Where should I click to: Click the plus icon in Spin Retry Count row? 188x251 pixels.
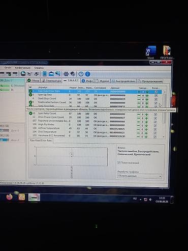147,114
